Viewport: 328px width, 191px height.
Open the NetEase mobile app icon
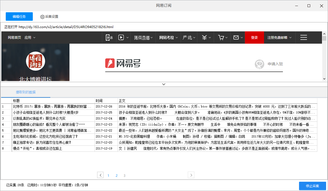click(109, 38)
